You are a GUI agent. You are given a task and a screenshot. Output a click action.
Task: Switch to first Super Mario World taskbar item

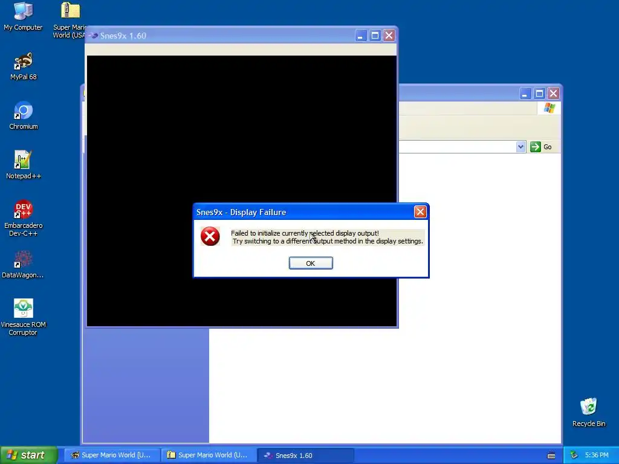click(112, 455)
